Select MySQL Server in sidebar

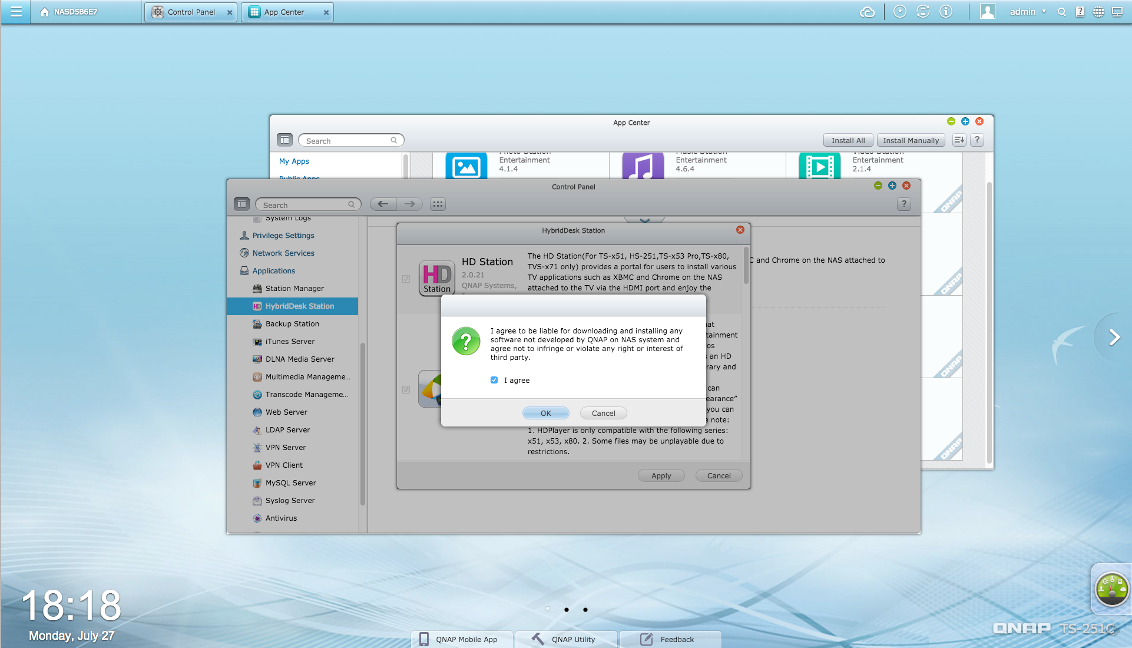[x=292, y=482]
